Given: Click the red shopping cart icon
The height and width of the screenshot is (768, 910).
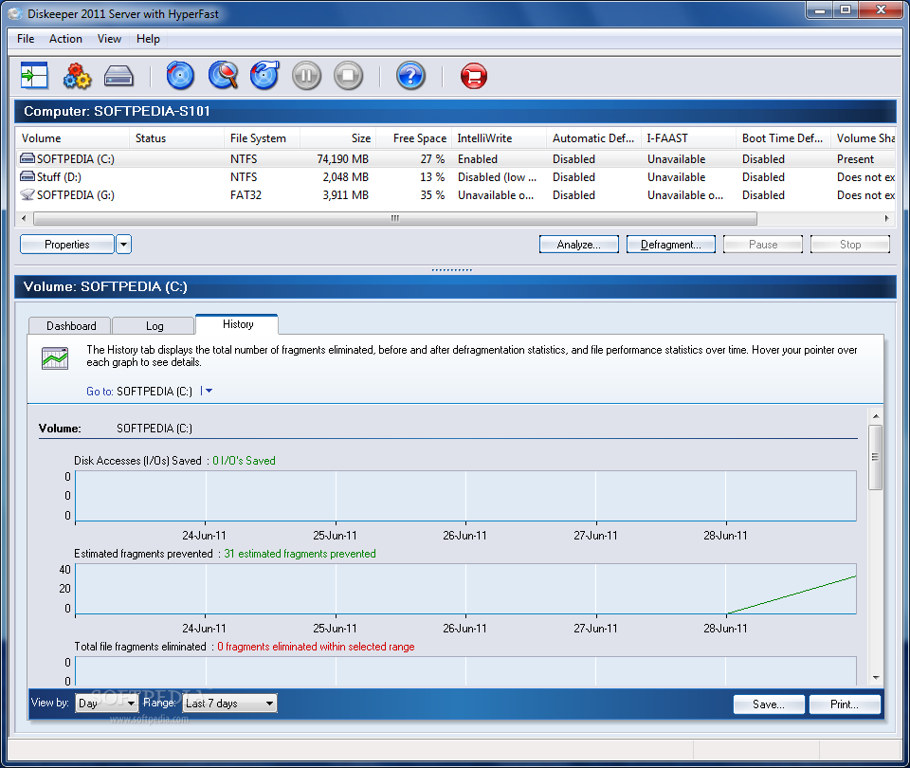Looking at the screenshot, I should (474, 76).
